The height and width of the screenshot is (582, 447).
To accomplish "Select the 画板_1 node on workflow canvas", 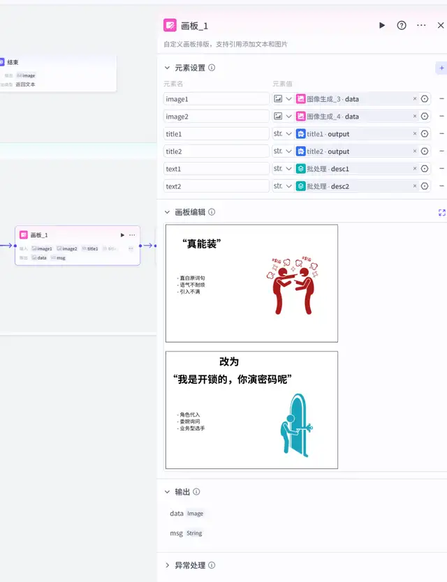I will [x=78, y=246].
